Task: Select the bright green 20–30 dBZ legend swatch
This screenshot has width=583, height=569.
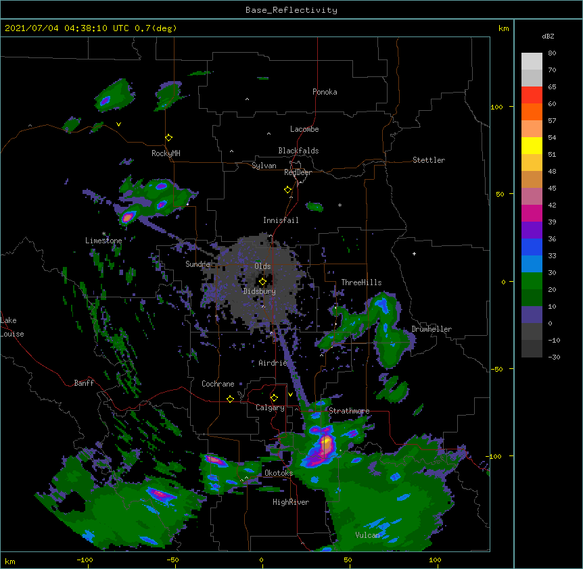Action: tap(532, 281)
